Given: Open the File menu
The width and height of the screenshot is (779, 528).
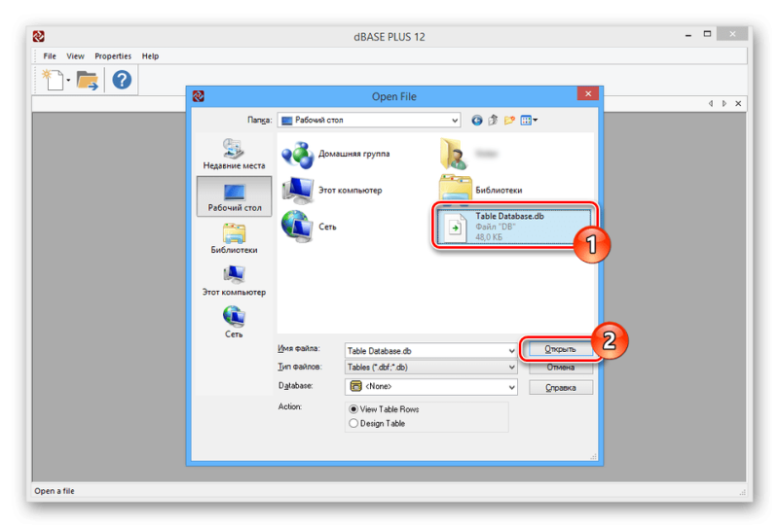Looking at the screenshot, I should [50, 56].
